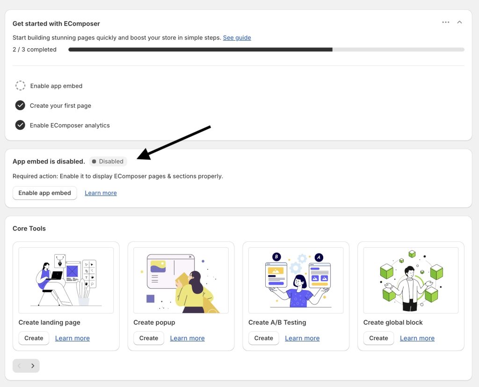Go to previous Core Tools slide
This screenshot has height=387, width=479.
(19, 366)
